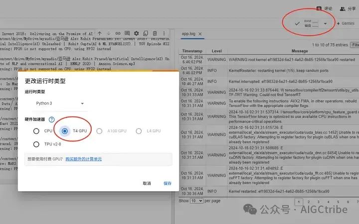Click the Filter button above log table

[x=355, y=45]
